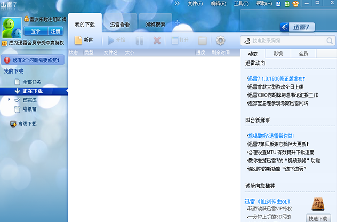The height and width of the screenshot is (222, 337).
Task: Open 迅雷CEO向胡锦涛总书记汇报工作 news
Action: click(283, 95)
